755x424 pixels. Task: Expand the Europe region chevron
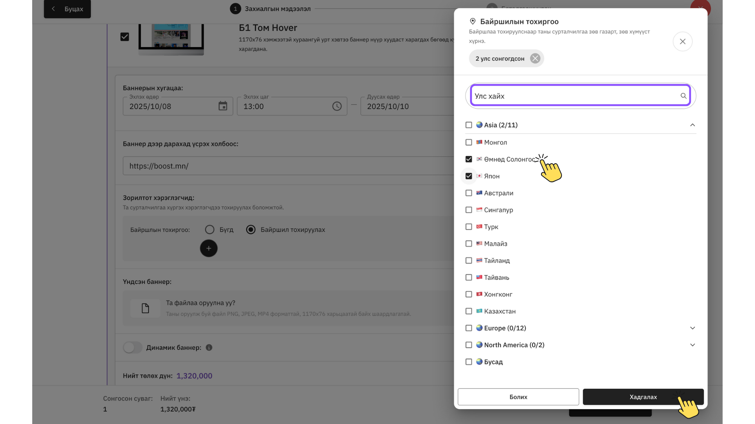[692, 328]
